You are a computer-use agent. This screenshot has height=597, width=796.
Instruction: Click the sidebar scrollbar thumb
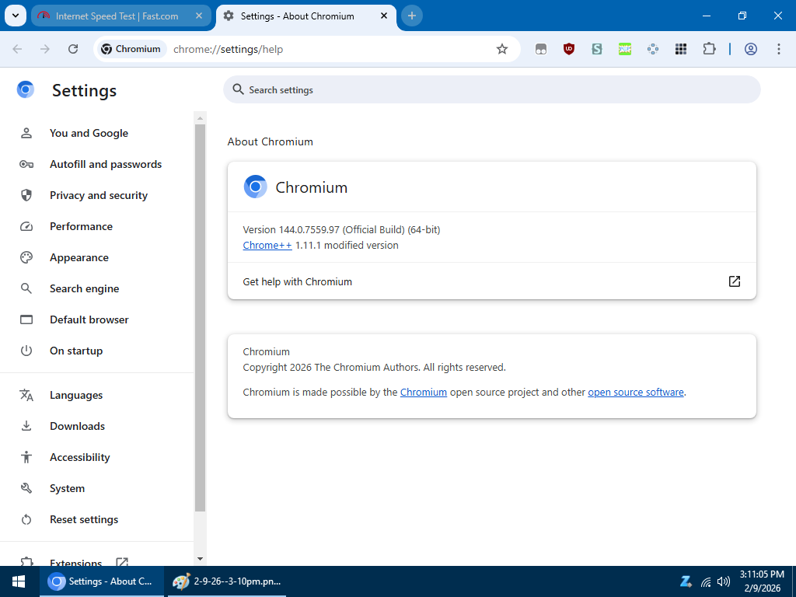tap(200, 318)
